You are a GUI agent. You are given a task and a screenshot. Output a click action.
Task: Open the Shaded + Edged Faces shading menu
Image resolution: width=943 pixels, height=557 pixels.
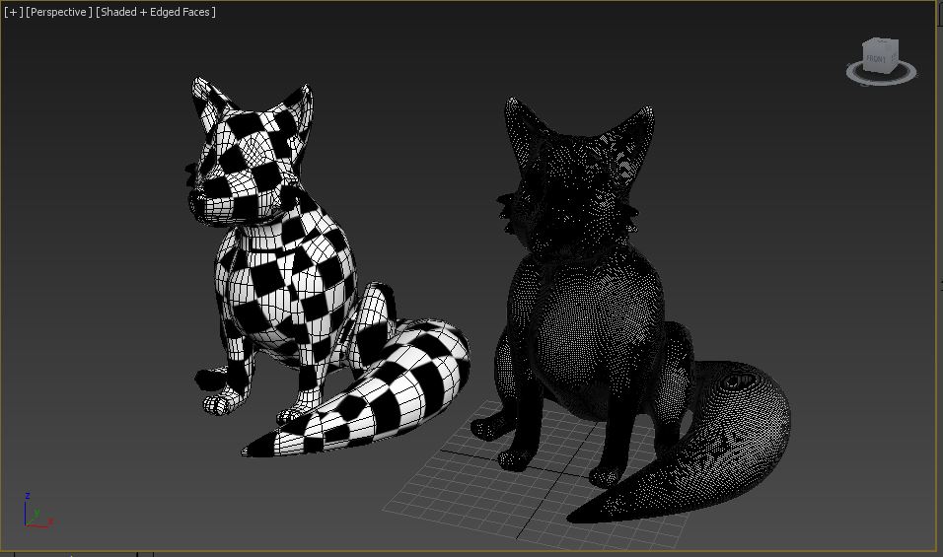tap(156, 12)
